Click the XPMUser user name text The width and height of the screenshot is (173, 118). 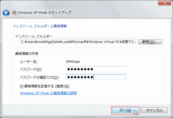click(73, 61)
